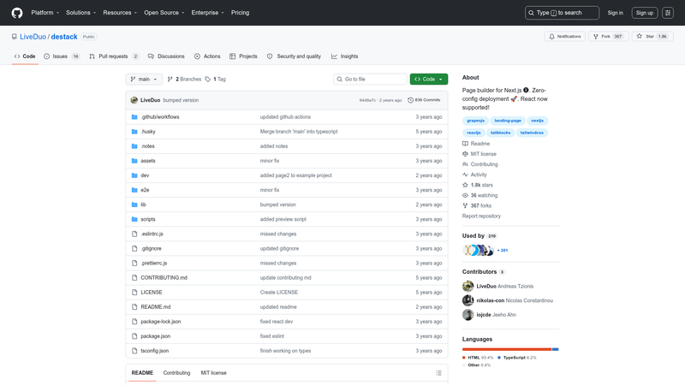Screen dimensions: 685x385
Task: Select the MIT license tab below files
Action: point(213,373)
